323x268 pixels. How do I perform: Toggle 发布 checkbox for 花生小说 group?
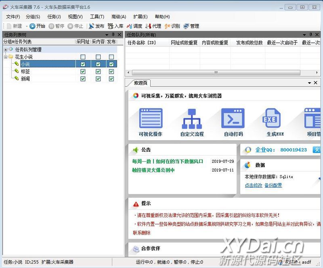pos(111,57)
